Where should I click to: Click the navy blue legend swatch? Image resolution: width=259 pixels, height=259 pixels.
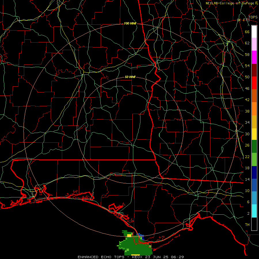[x=254, y=172]
